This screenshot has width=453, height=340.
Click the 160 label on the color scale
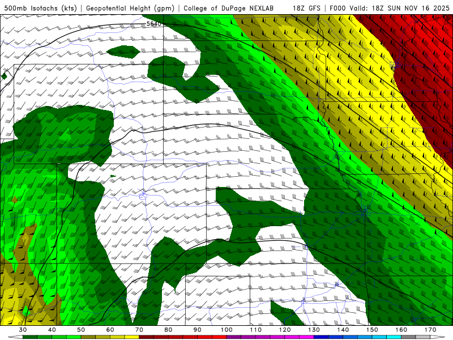pyautogui.click(x=401, y=330)
